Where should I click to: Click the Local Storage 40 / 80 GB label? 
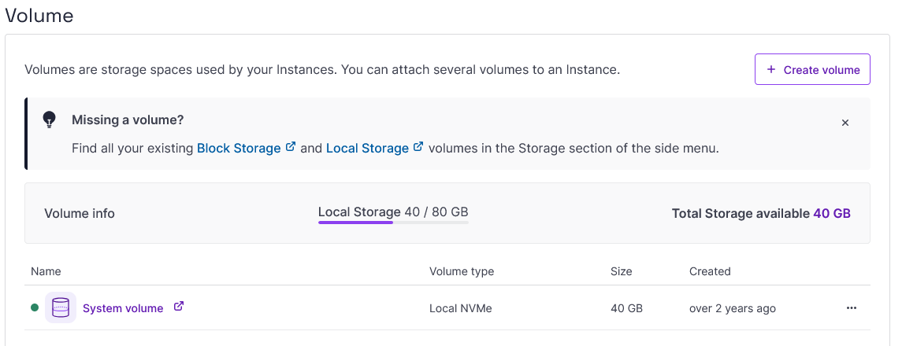393,212
